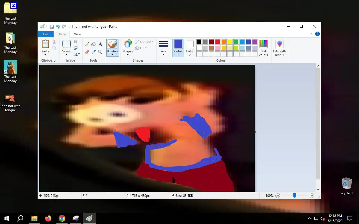Viewport: 359px width, 224px height.
Task: Click the Copy icon in Clipboard group
Action: (54, 48)
